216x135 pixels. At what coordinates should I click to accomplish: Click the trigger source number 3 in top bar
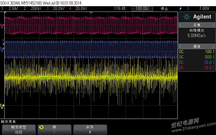188,9
